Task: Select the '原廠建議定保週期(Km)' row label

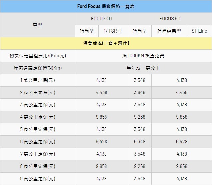Action: pos(37,68)
